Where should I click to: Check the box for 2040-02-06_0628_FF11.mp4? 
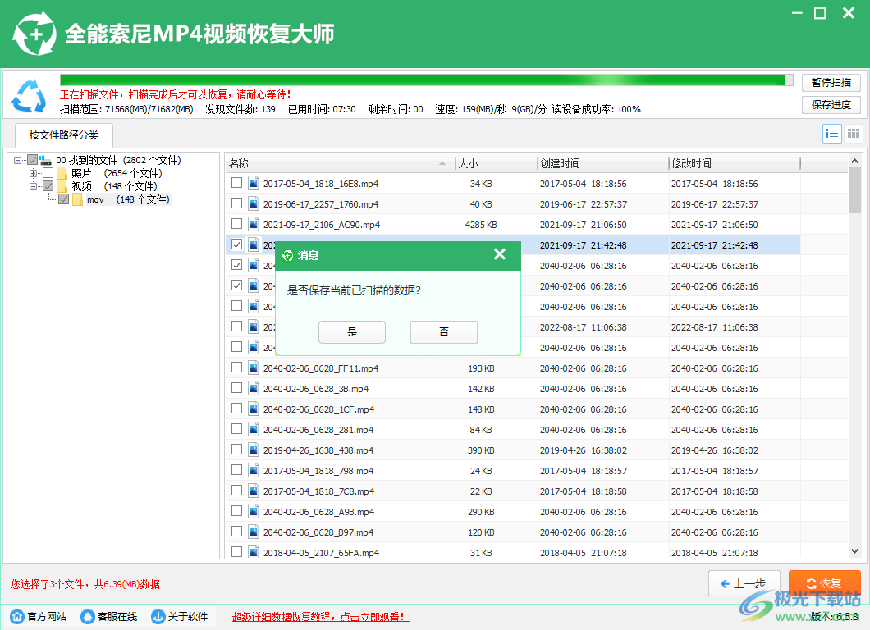237,367
